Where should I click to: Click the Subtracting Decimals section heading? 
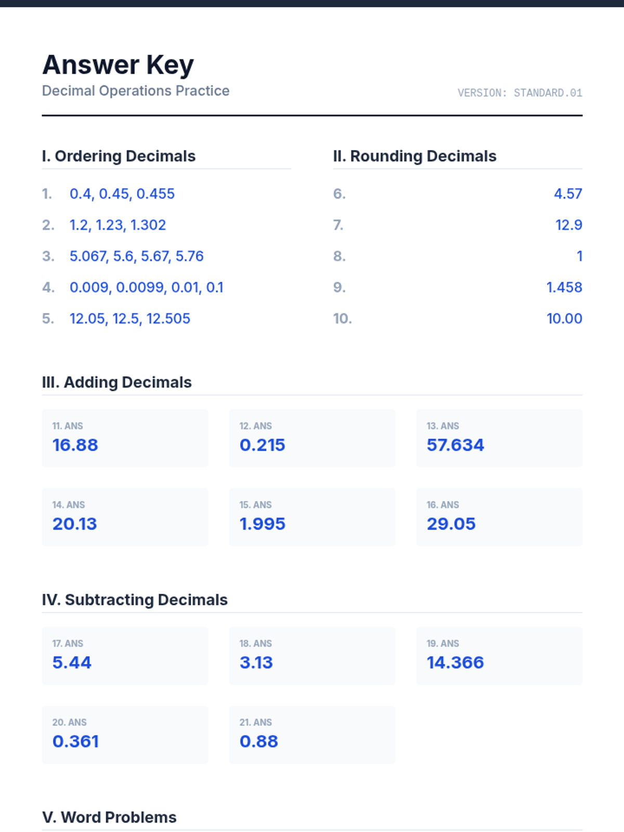coord(135,600)
